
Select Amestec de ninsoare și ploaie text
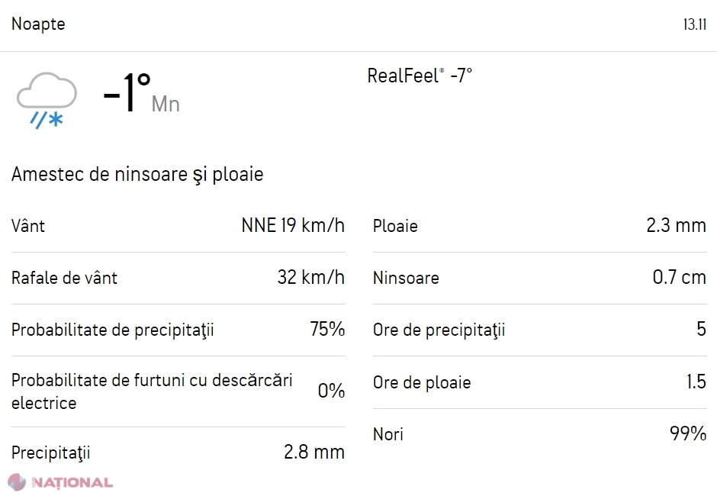pyautogui.click(x=137, y=174)
